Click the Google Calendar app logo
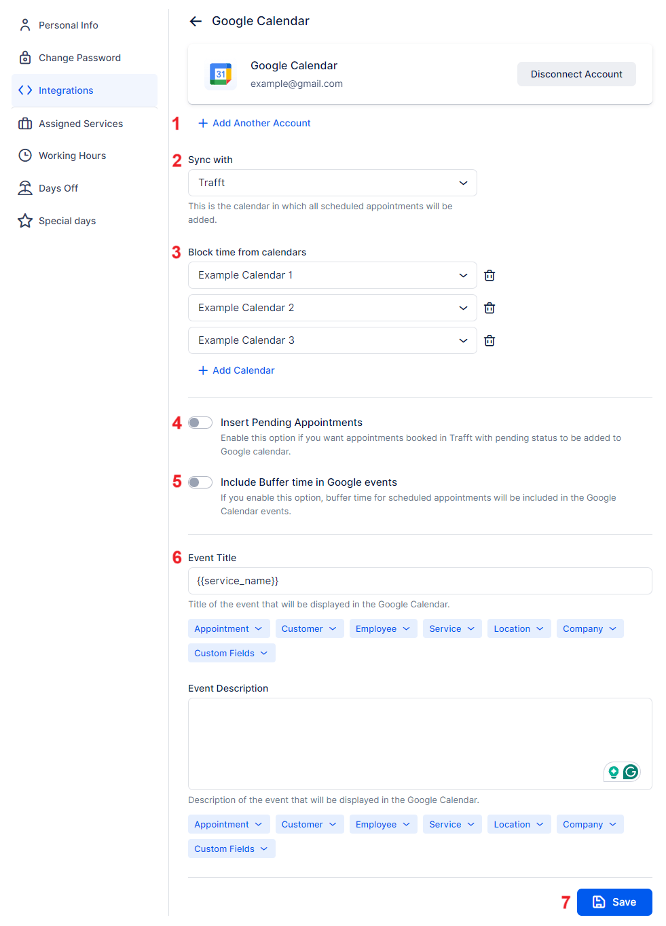The width and height of the screenshot is (666, 926). point(221,75)
